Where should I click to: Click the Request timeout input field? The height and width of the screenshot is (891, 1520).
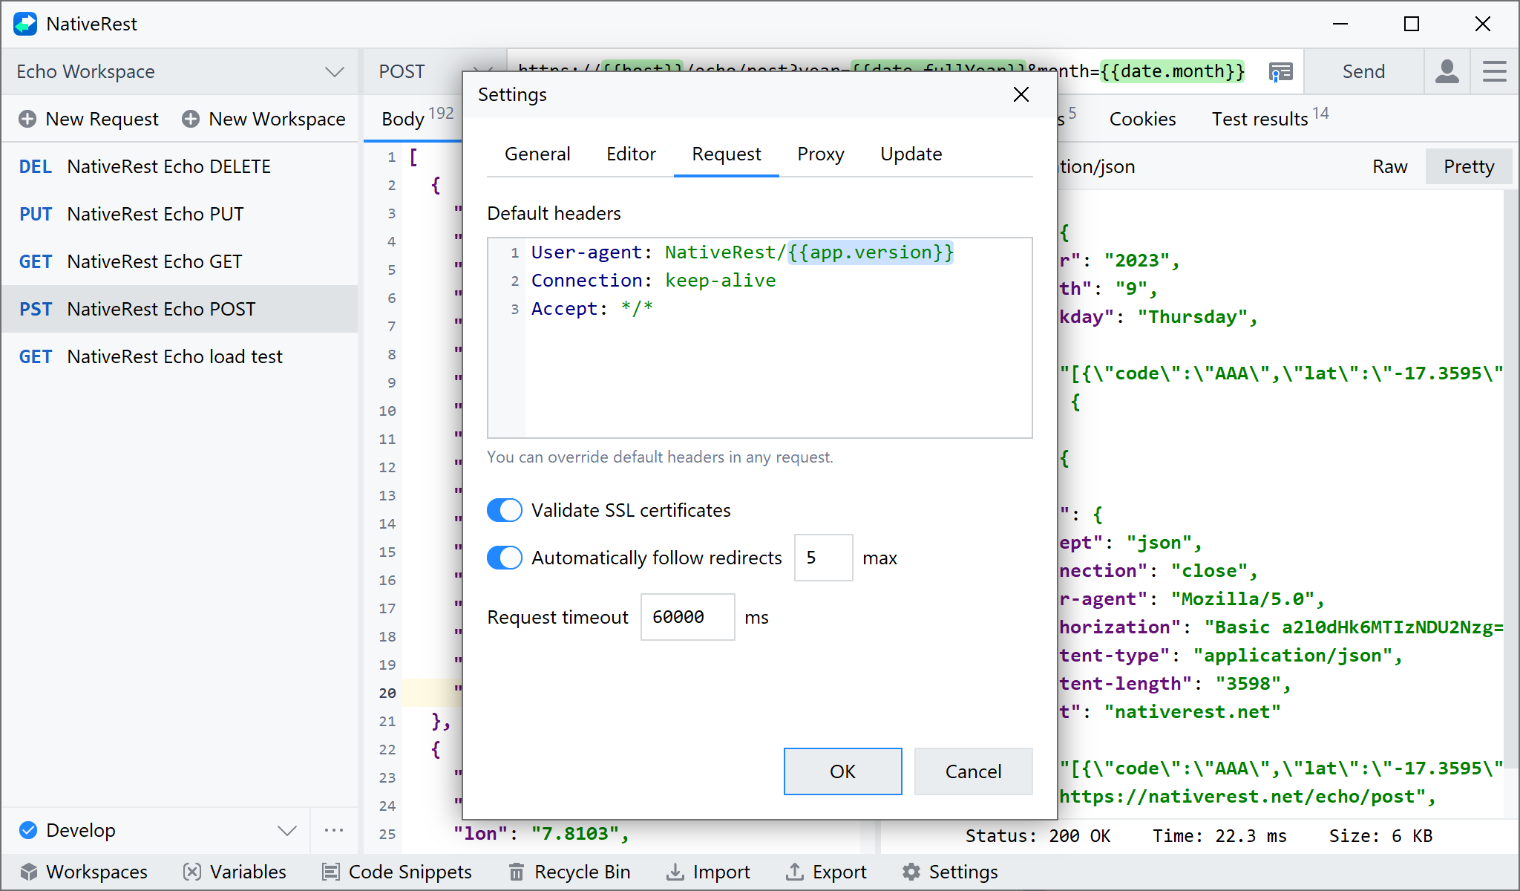point(688,617)
